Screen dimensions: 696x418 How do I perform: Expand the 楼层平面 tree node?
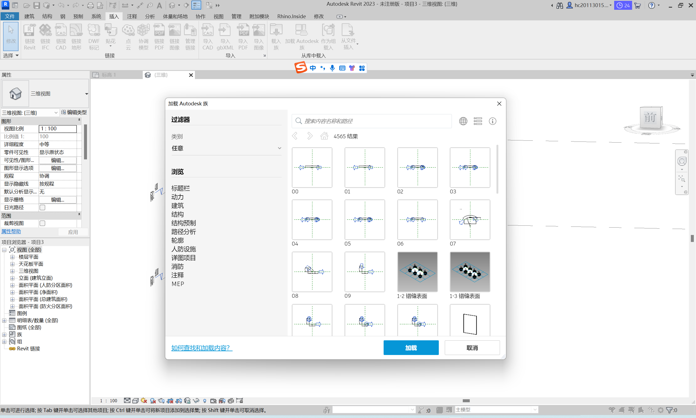click(x=13, y=257)
